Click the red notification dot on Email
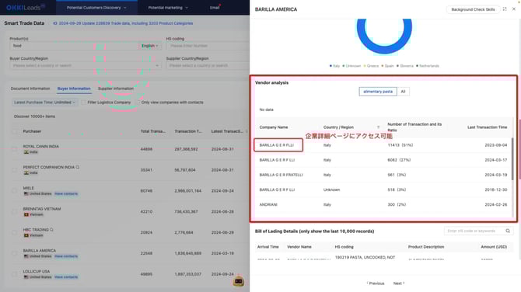Image resolution: width=521 pixels, height=292 pixels. 220,5
